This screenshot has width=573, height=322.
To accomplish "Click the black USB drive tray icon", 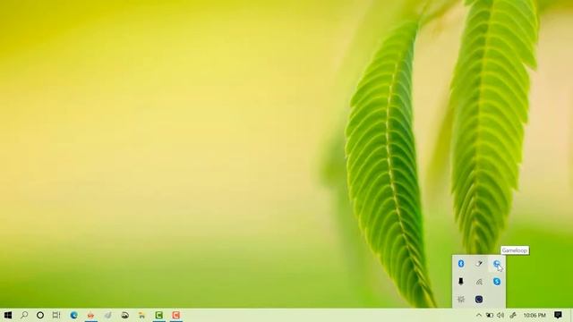I will point(461,281).
